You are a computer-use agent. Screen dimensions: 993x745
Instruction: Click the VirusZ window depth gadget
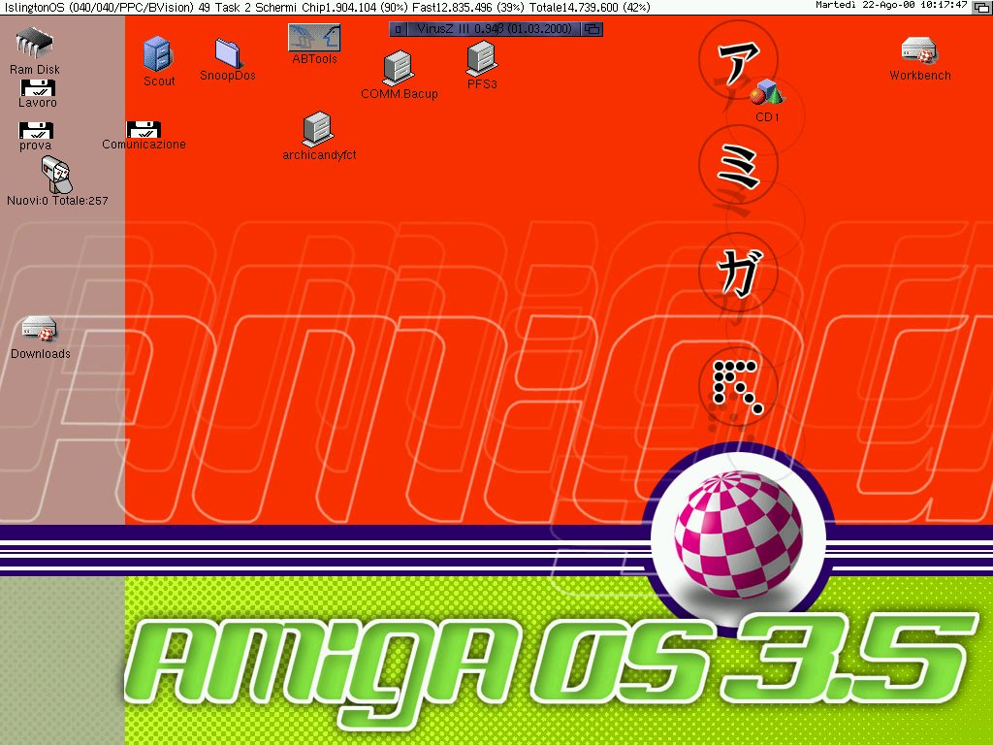593,29
